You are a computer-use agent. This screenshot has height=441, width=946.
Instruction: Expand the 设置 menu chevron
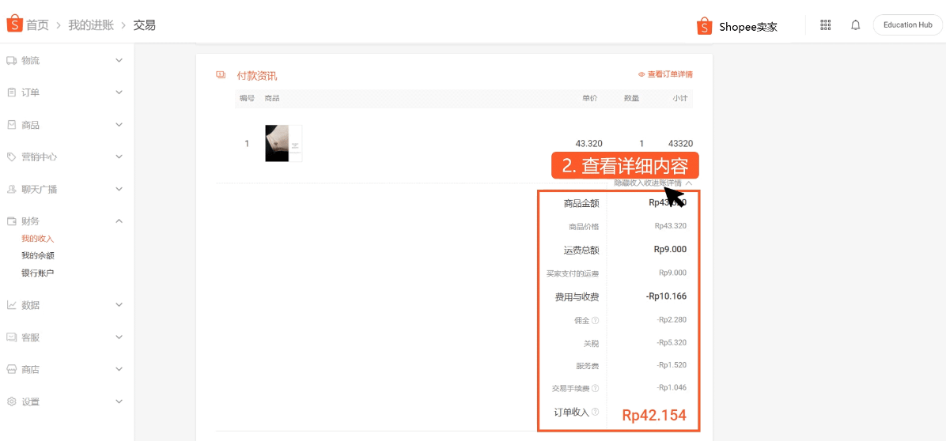tap(119, 401)
